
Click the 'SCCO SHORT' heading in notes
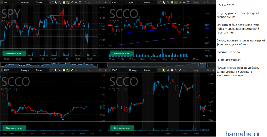point(227,5)
